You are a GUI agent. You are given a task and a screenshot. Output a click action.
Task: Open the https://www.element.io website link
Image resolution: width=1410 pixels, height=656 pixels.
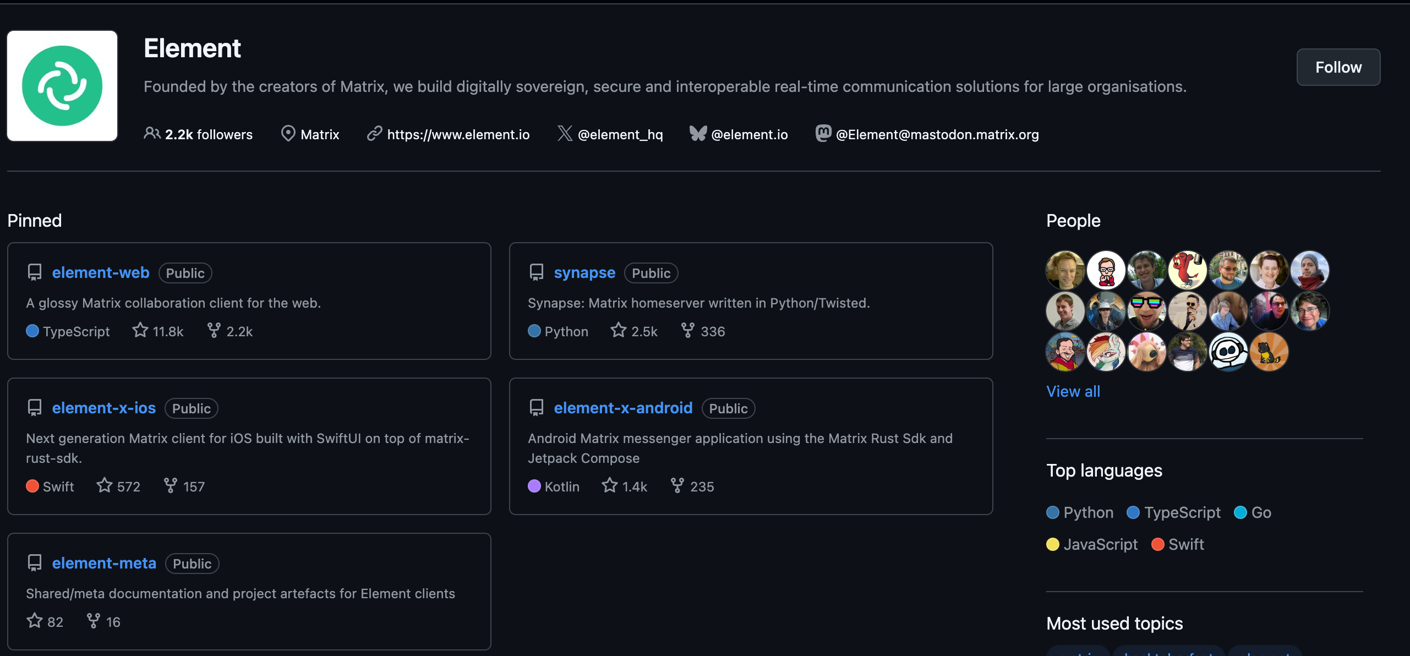click(x=458, y=134)
